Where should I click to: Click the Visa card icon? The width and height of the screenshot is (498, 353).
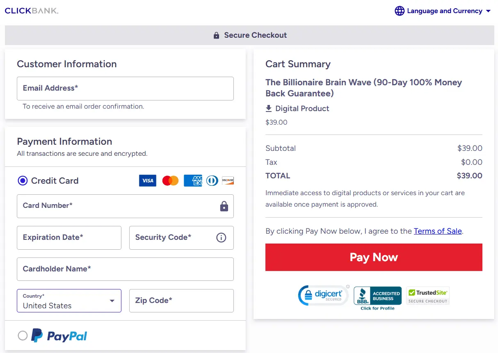pos(147,180)
